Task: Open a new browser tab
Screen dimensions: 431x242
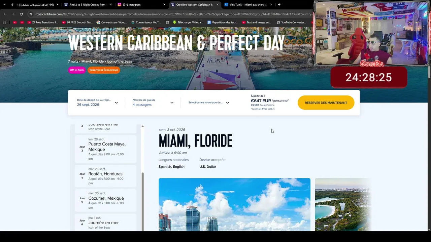Action: pyautogui.click(x=279, y=5)
